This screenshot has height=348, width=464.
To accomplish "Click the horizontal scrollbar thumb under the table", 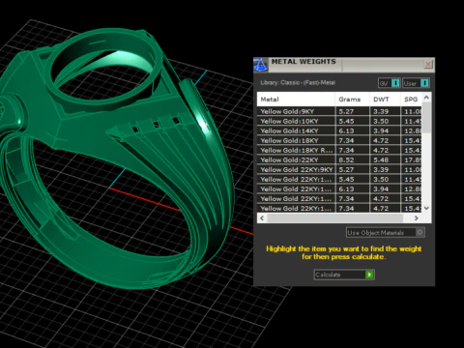I will 334,218.
